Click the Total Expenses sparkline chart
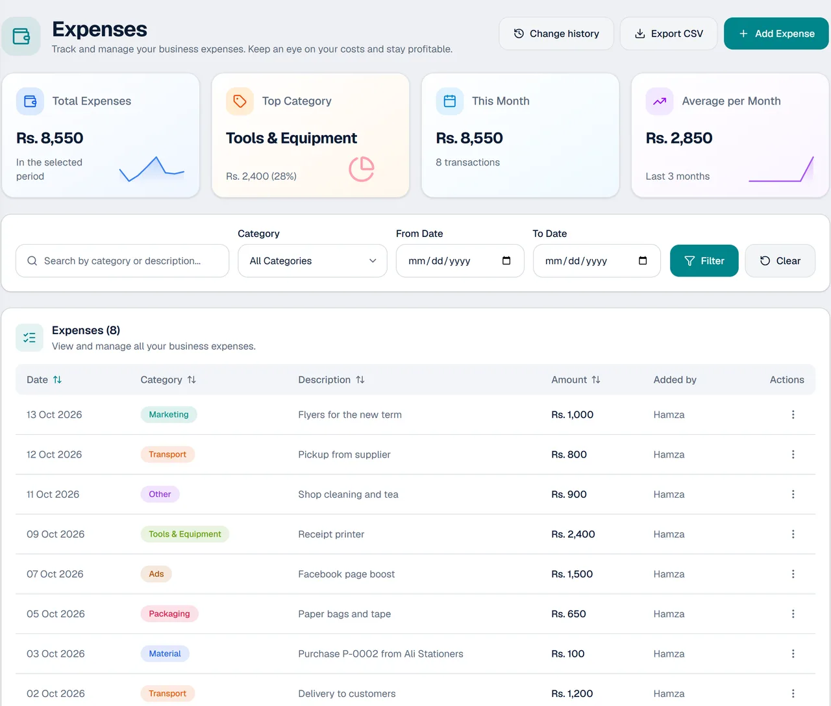This screenshot has width=831, height=706. [x=152, y=169]
